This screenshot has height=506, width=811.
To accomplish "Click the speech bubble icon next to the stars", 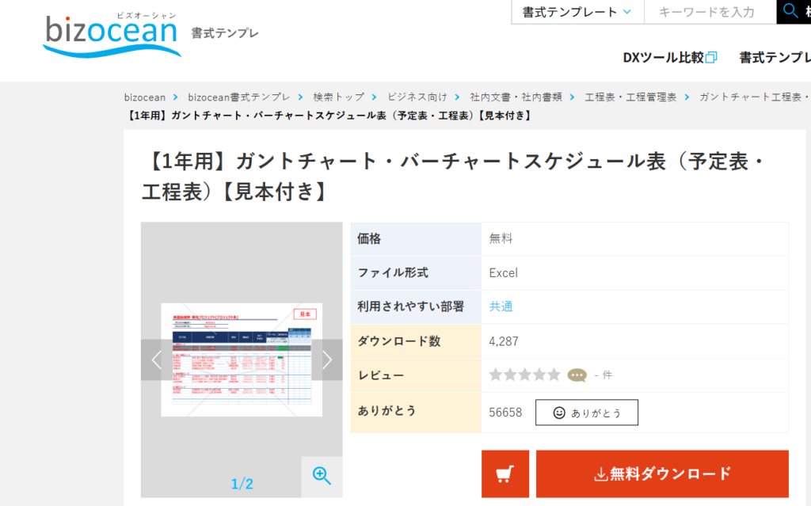I will tap(576, 374).
